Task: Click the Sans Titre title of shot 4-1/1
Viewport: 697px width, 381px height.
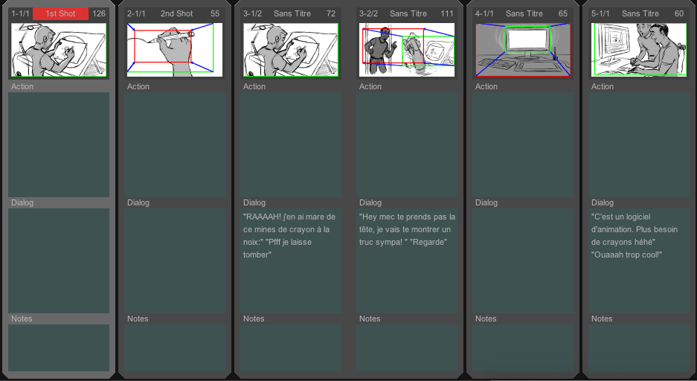Action: [524, 14]
